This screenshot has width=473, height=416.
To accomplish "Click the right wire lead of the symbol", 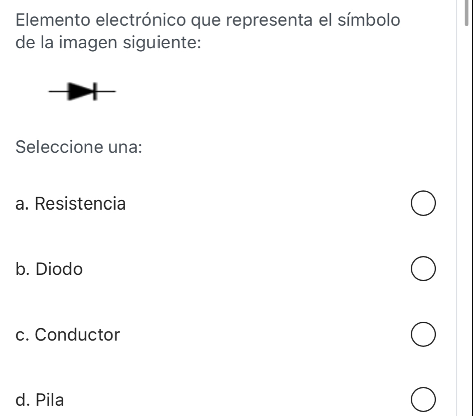I will click(x=106, y=92).
